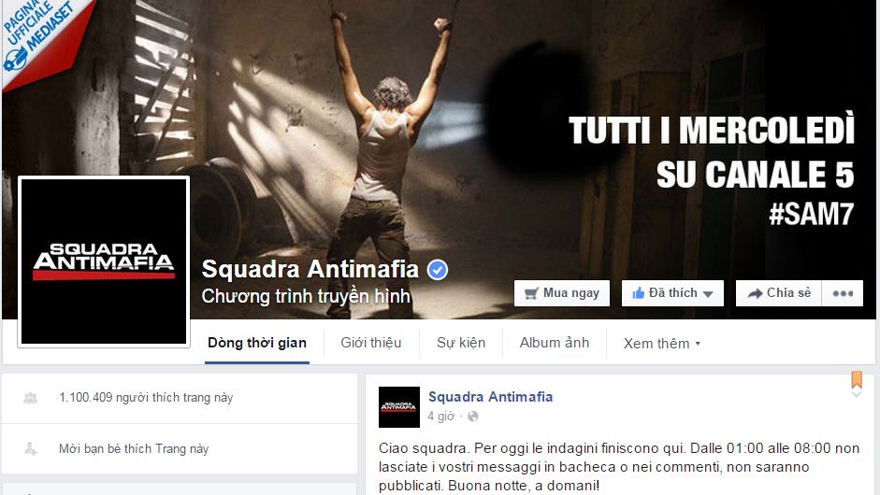The width and height of the screenshot is (880, 495).
Task: Click the invite friends person icon
Action: pyautogui.click(x=30, y=448)
